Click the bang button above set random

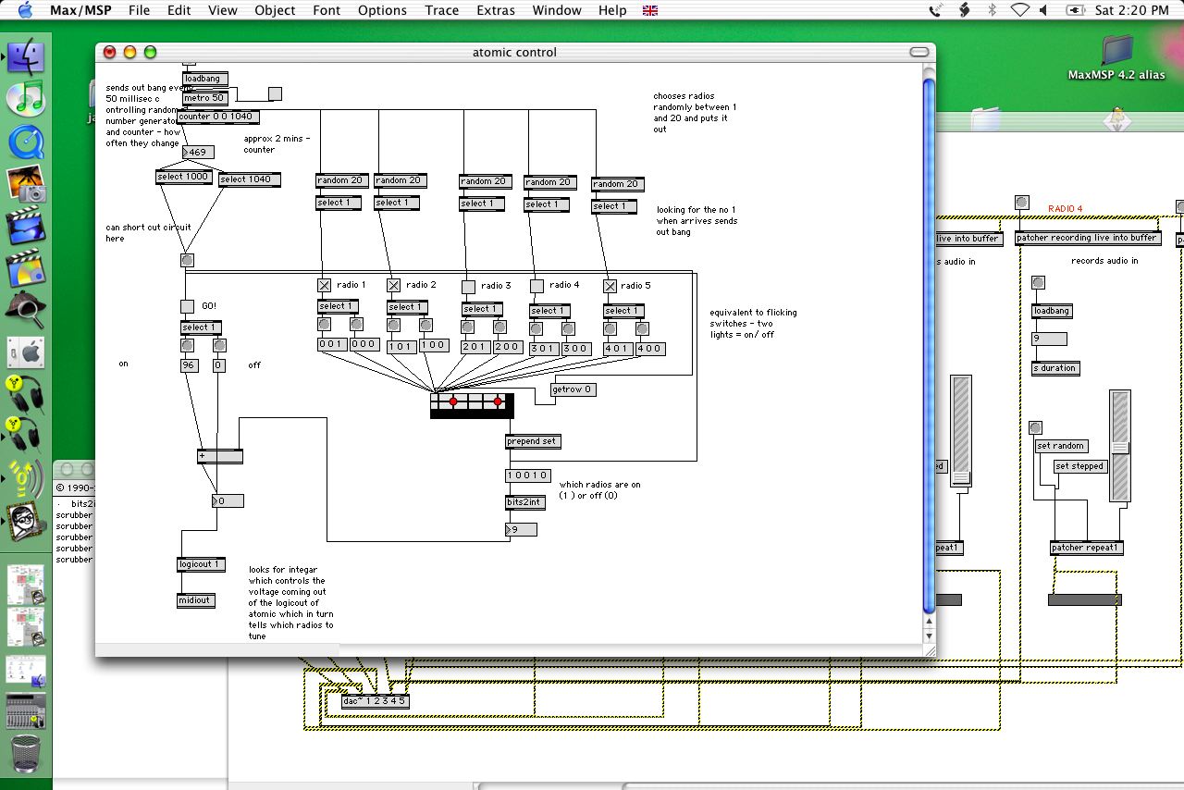click(x=1035, y=428)
